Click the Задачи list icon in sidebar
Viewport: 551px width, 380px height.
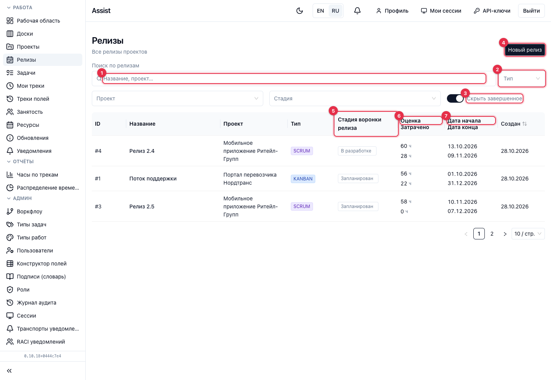click(x=10, y=73)
